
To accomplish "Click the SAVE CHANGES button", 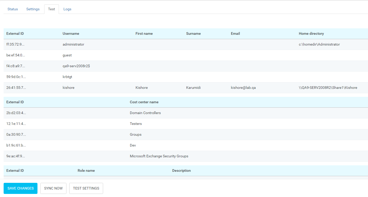I will point(20,188).
